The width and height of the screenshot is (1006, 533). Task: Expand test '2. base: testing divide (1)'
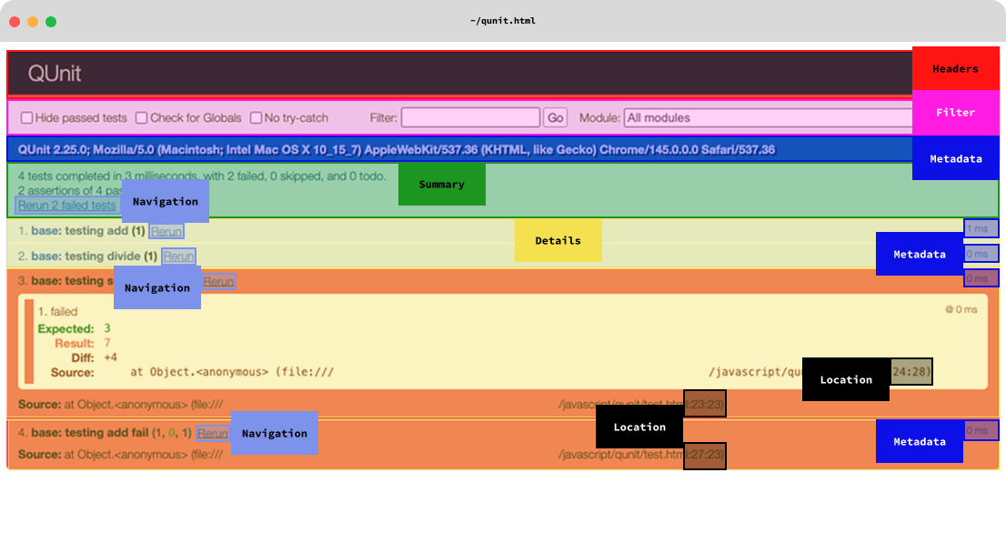(87, 256)
